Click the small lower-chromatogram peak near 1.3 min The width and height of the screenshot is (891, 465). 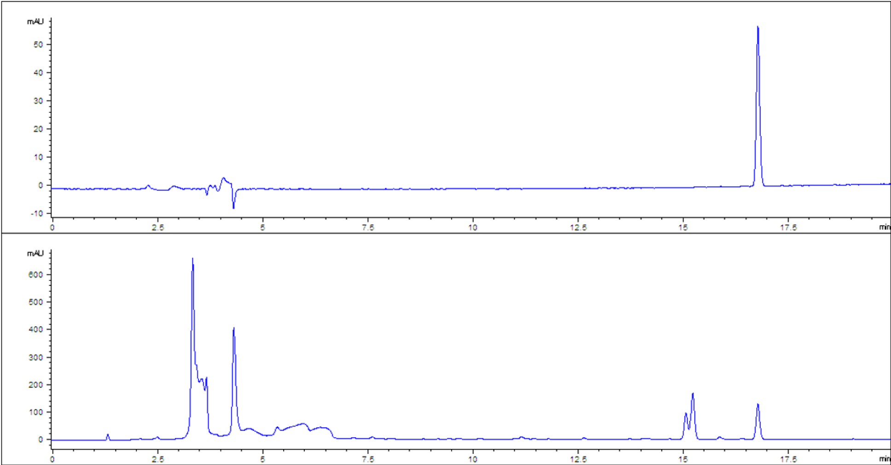(x=108, y=435)
